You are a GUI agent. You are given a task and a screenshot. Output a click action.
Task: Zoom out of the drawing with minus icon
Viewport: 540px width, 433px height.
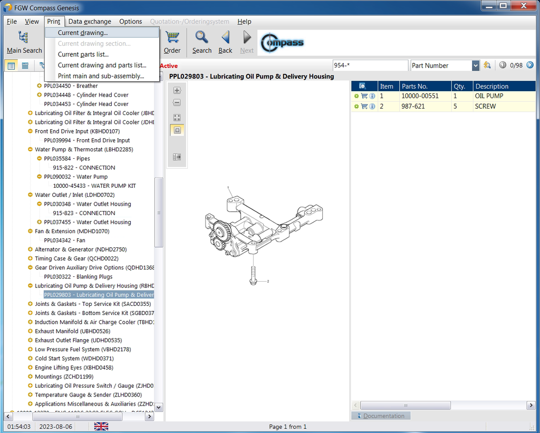(x=177, y=103)
